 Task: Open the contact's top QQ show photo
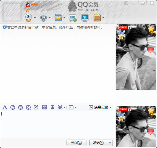[136, 57]
